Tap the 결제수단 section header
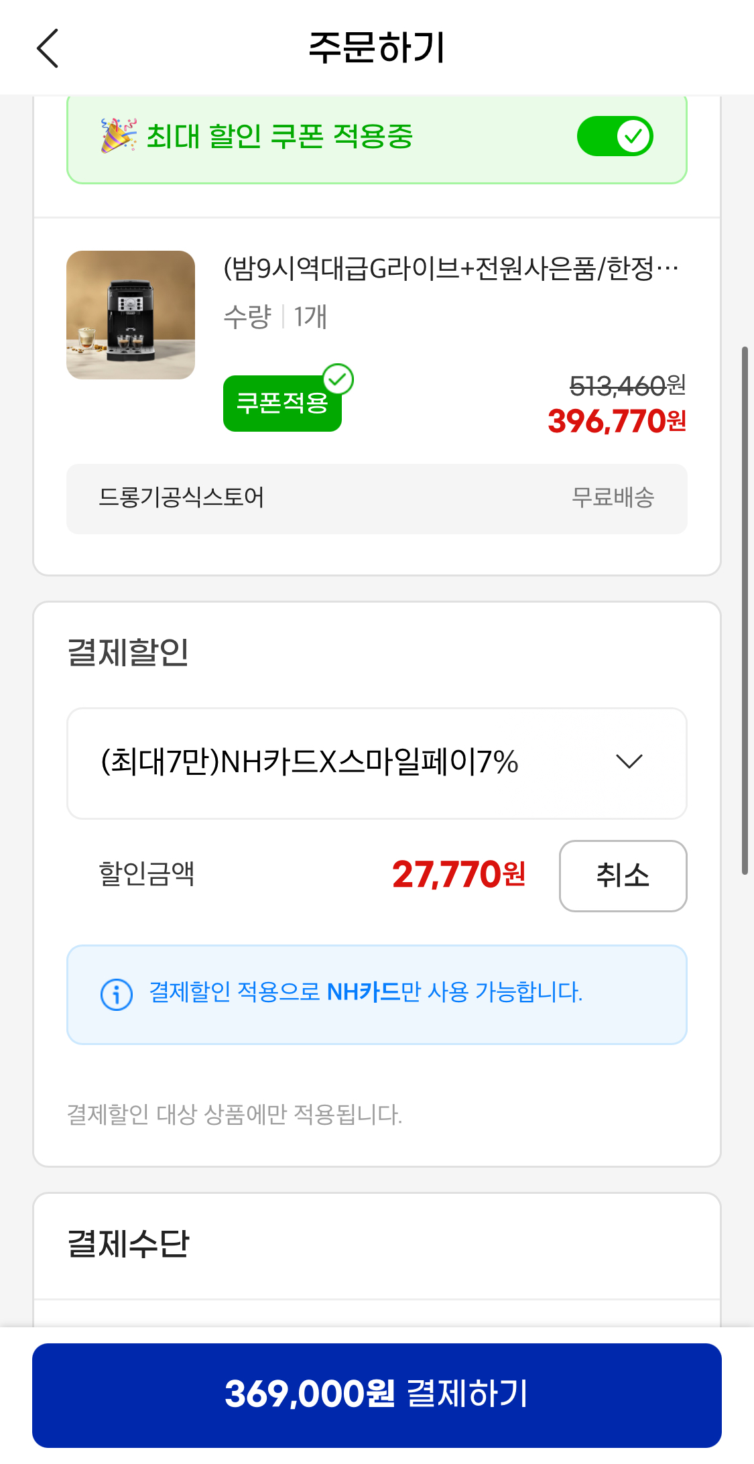 pos(129,1244)
